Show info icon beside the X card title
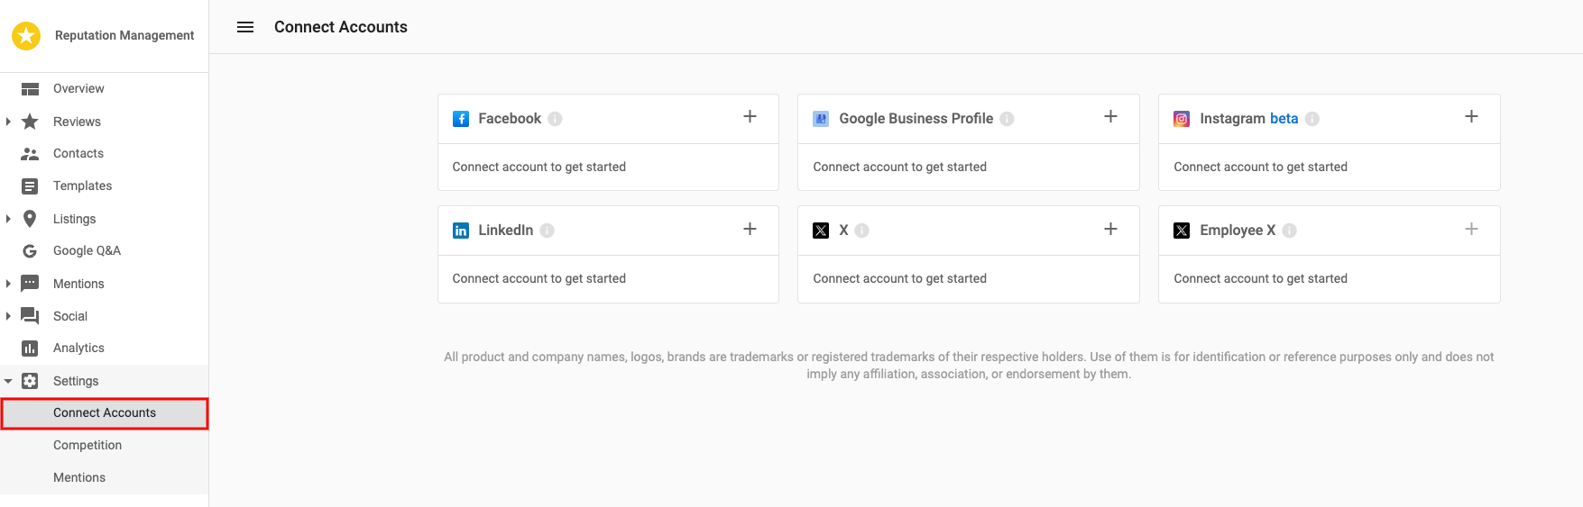The image size is (1583, 507). [862, 231]
